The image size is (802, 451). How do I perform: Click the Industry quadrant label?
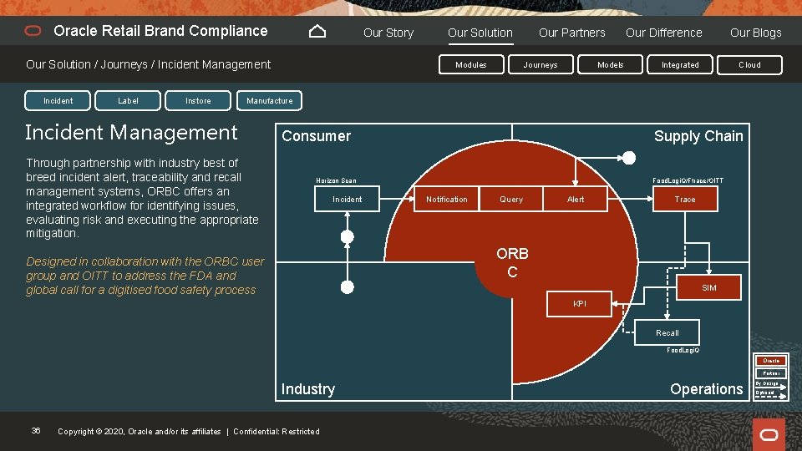(x=308, y=389)
